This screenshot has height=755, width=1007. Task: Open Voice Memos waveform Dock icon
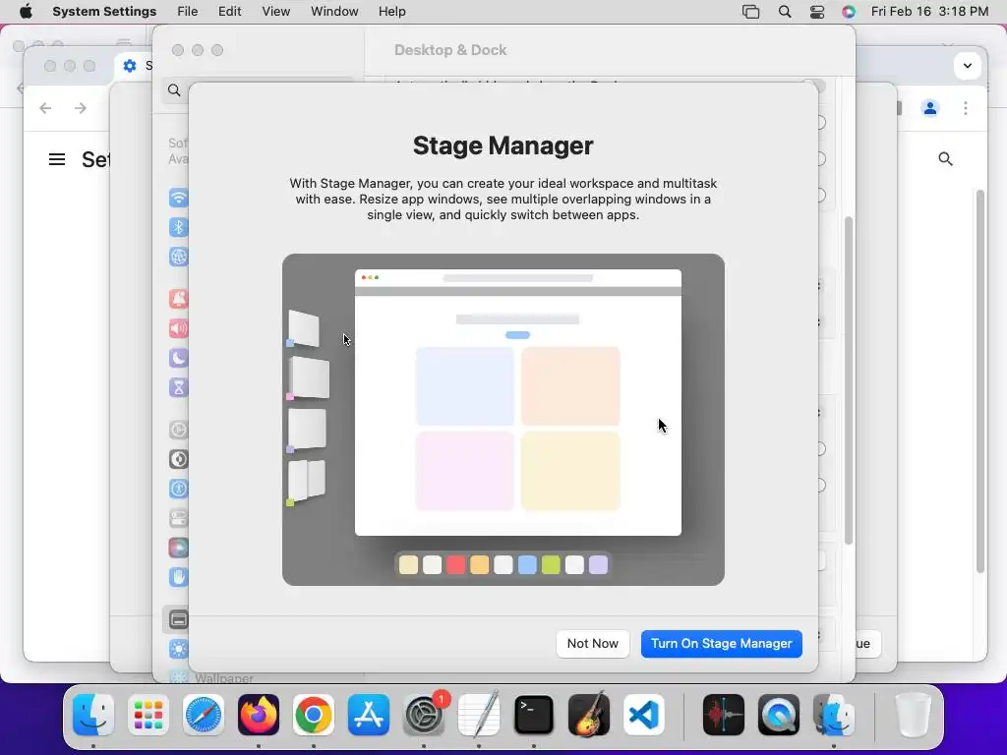point(724,715)
